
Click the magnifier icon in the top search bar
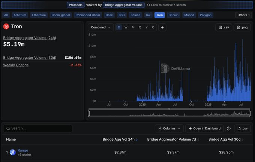(x=148, y=5)
